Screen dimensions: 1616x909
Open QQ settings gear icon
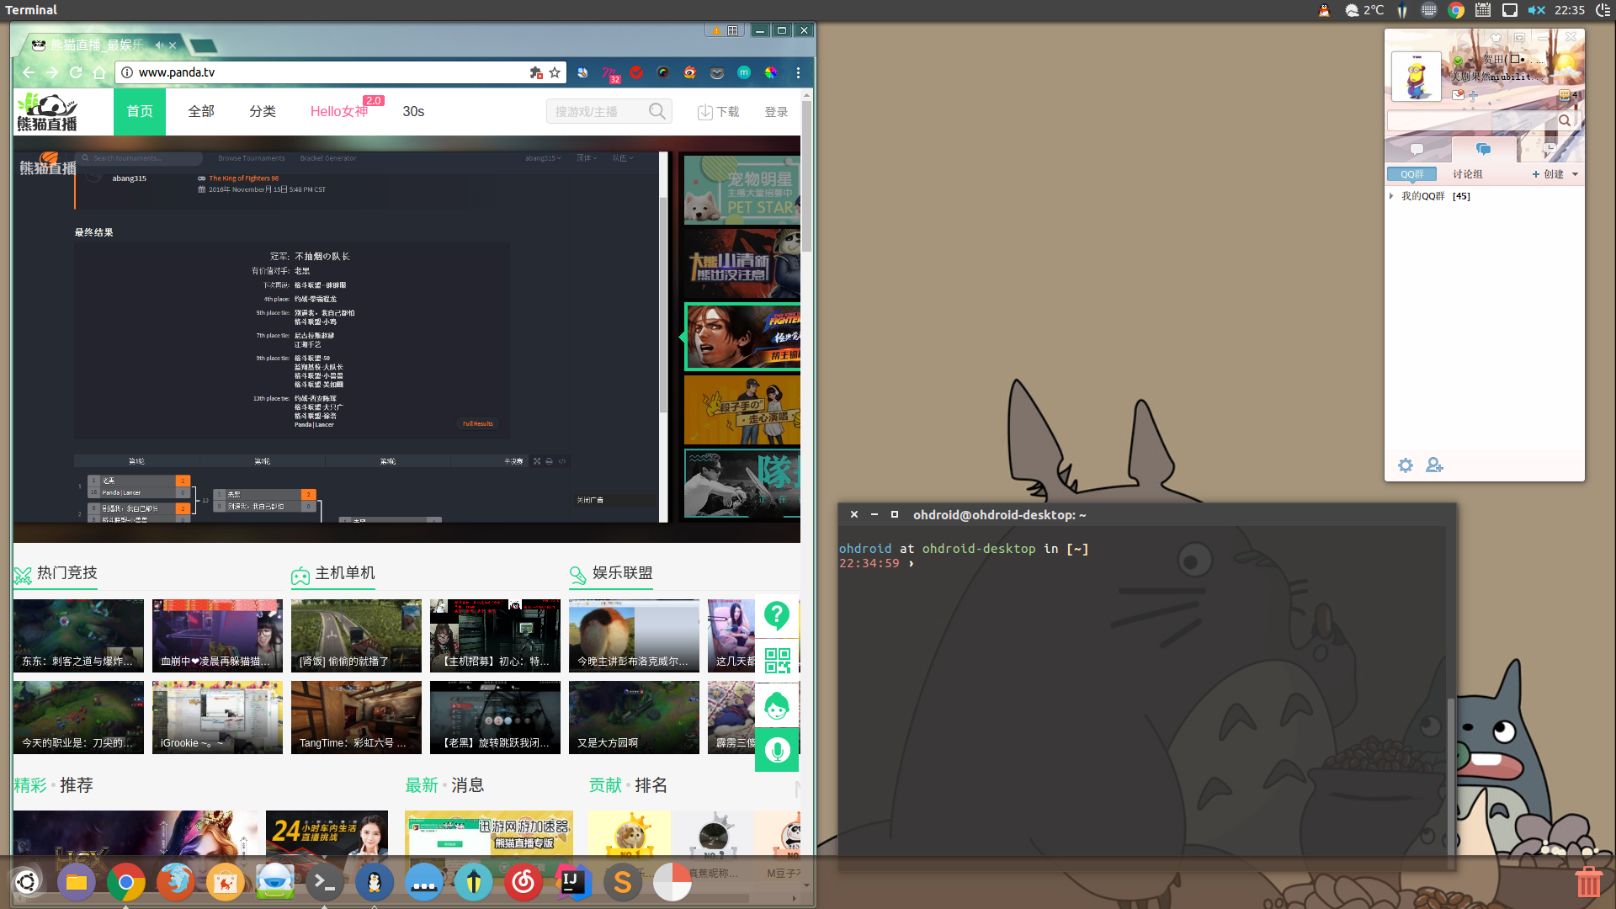click(x=1406, y=465)
